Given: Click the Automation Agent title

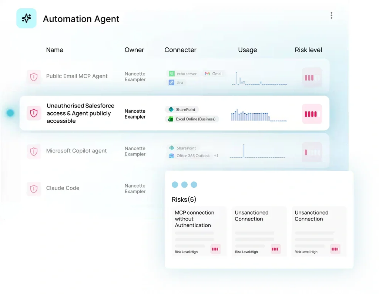Looking at the screenshot, I should [81, 19].
